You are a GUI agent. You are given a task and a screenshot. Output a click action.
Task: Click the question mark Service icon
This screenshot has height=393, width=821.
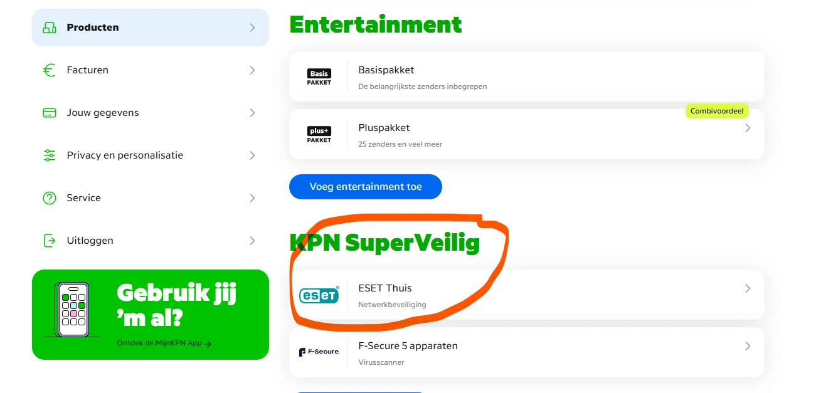click(50, 198)
